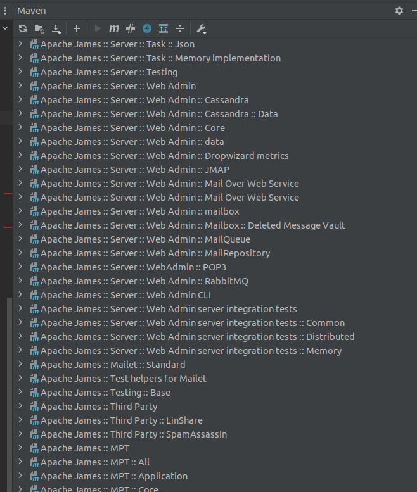417x492 pixels.
Task: Generate sources and update folders icon
Action: tap(39, 28)
